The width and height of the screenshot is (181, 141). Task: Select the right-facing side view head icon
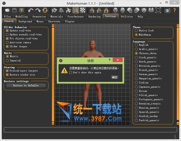[x=137, y=10]
